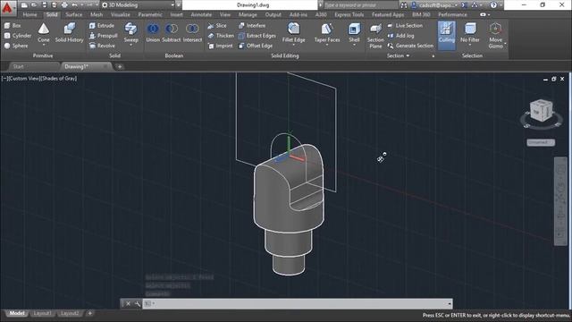Open the No Filter selection dropdown
This screenshot has height=322, width=572.
pos(470,33)
